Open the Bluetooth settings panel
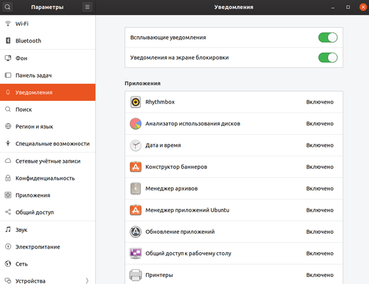 click(x=48, y=41)
